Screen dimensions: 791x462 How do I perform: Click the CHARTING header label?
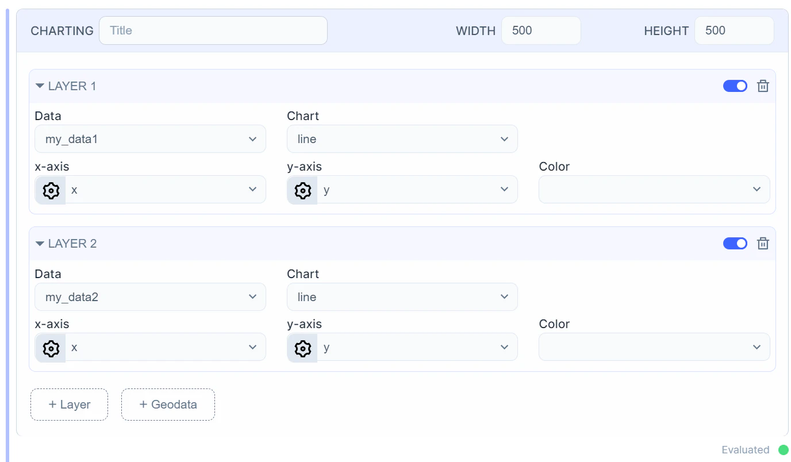coord(62,31)
